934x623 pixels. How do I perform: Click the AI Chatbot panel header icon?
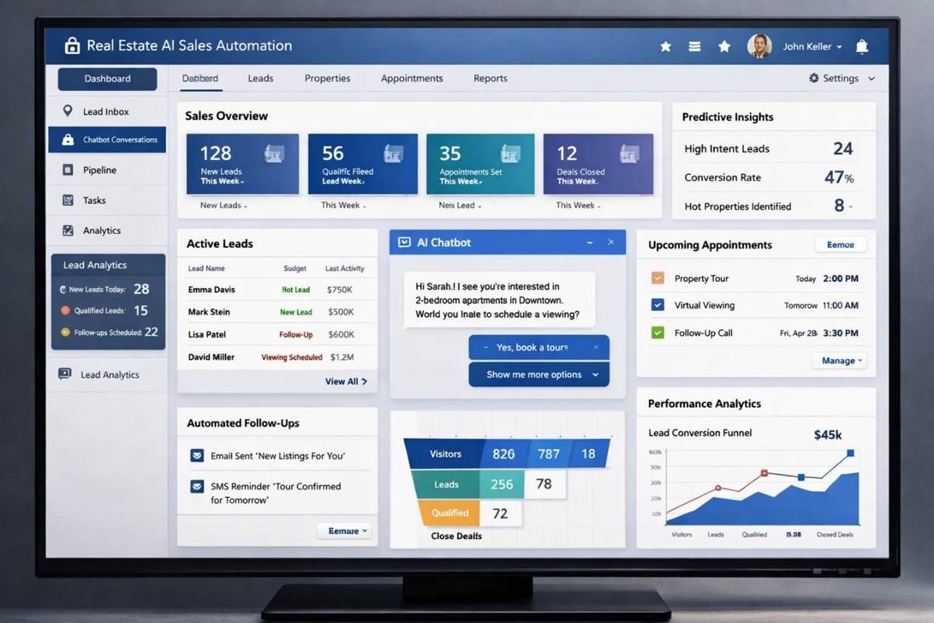tap(404, 242)
